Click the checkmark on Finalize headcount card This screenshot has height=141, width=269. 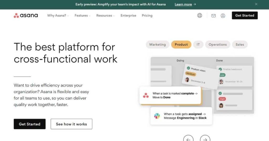point(220,69)
